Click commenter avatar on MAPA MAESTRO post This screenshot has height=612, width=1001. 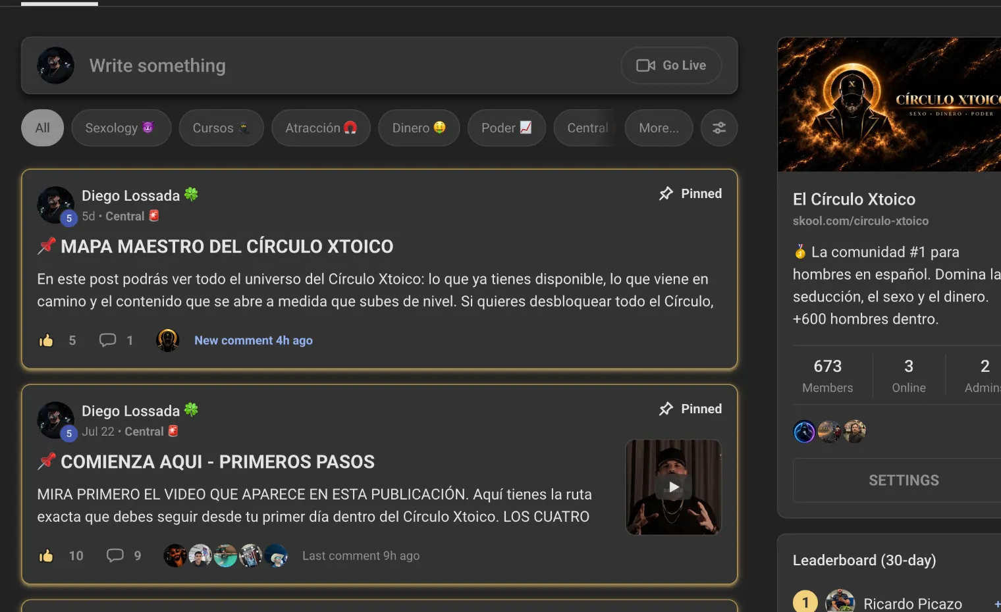168,340
